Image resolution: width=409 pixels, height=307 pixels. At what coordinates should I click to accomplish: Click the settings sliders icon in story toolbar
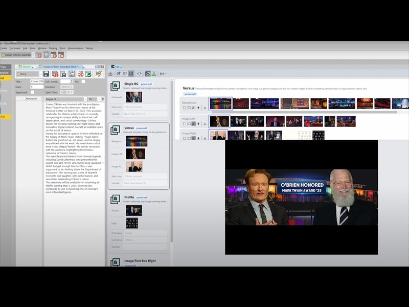(72, 74)
